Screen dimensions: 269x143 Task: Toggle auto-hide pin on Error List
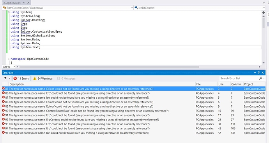[x=259, y=73]
